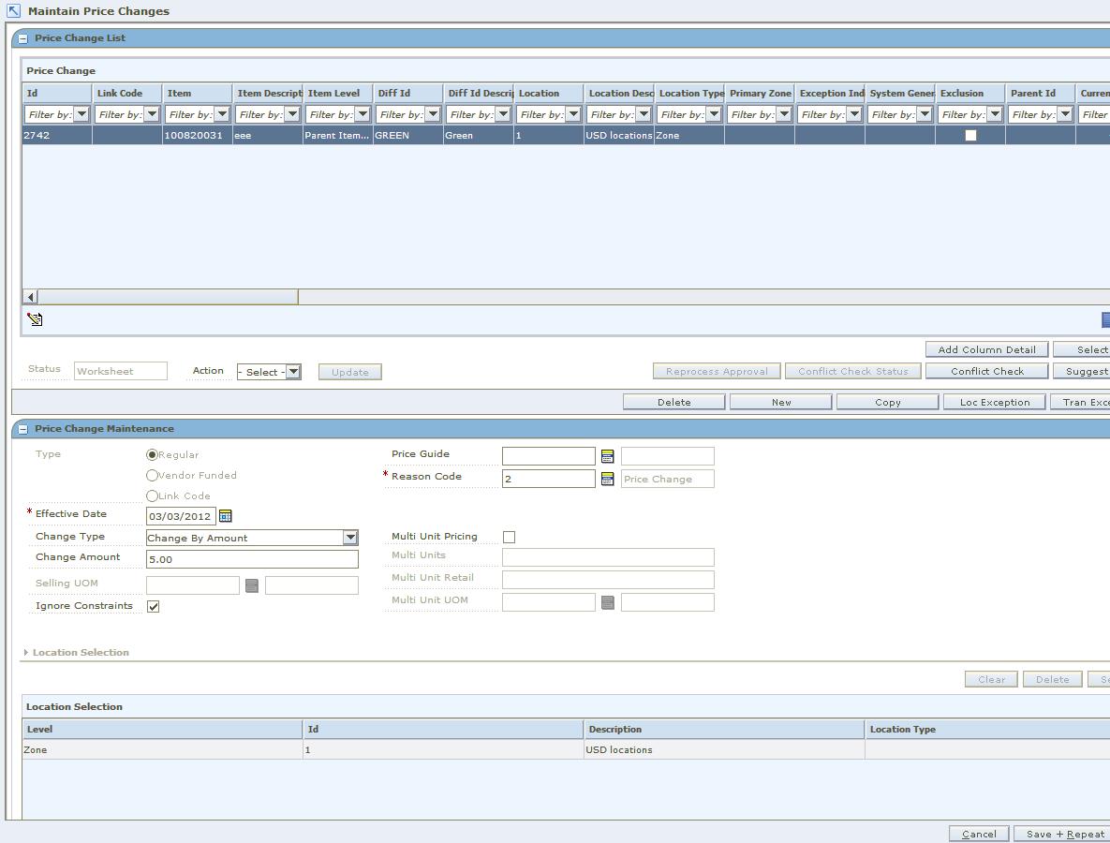The width and height of the screenshot is (1110, 843).
Task: Click the Level header in Location Selection
Action: [x=162, y=729]
